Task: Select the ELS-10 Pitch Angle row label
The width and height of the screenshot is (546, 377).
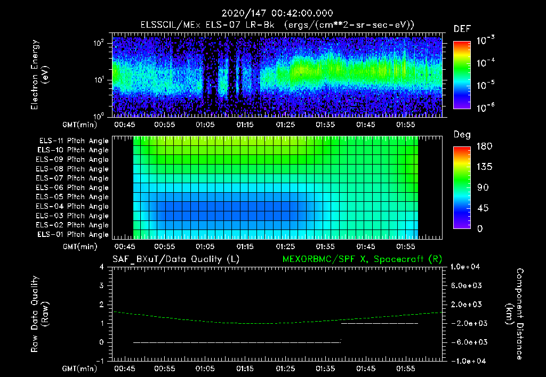Action: pyautogui.click(x=73, y=150)
